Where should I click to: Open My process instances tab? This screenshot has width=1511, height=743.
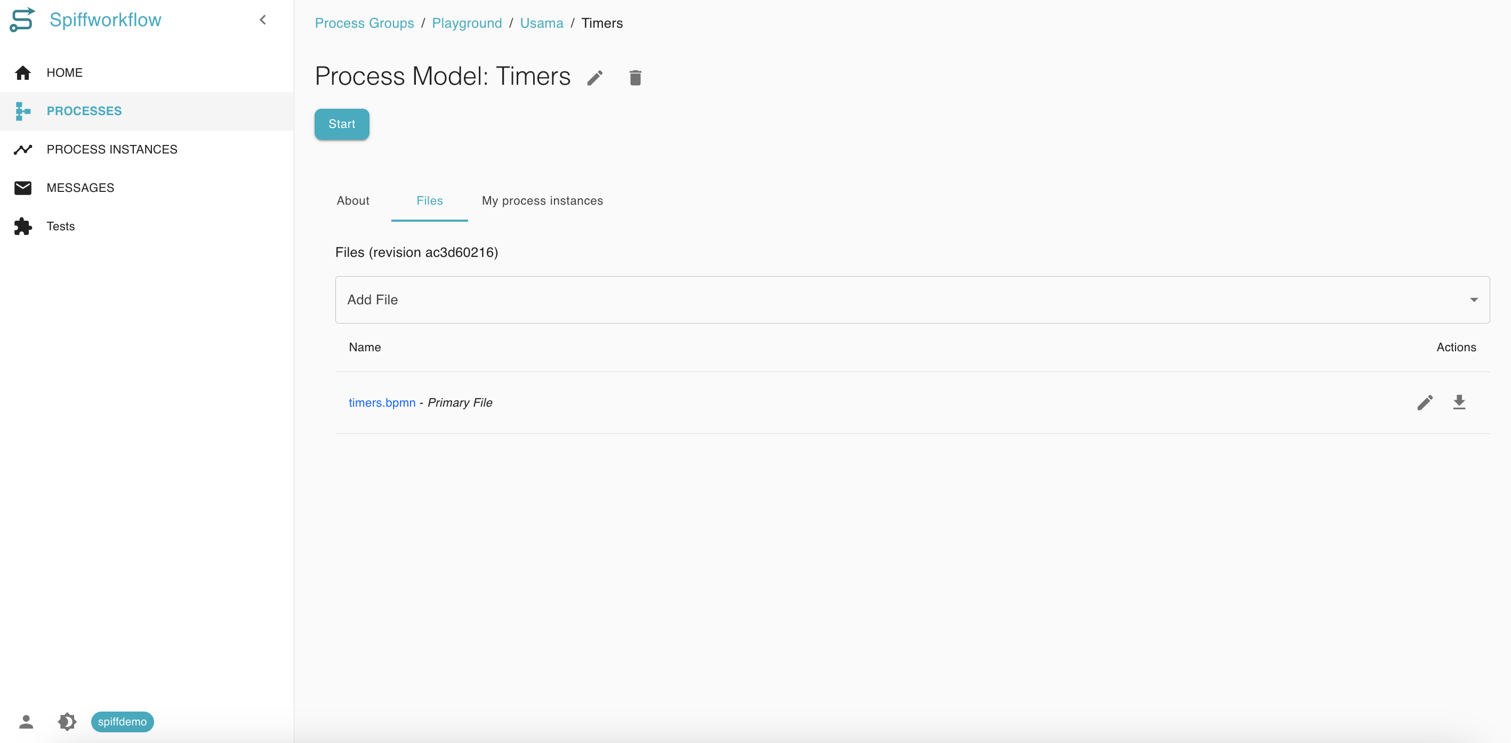(543, 200)
